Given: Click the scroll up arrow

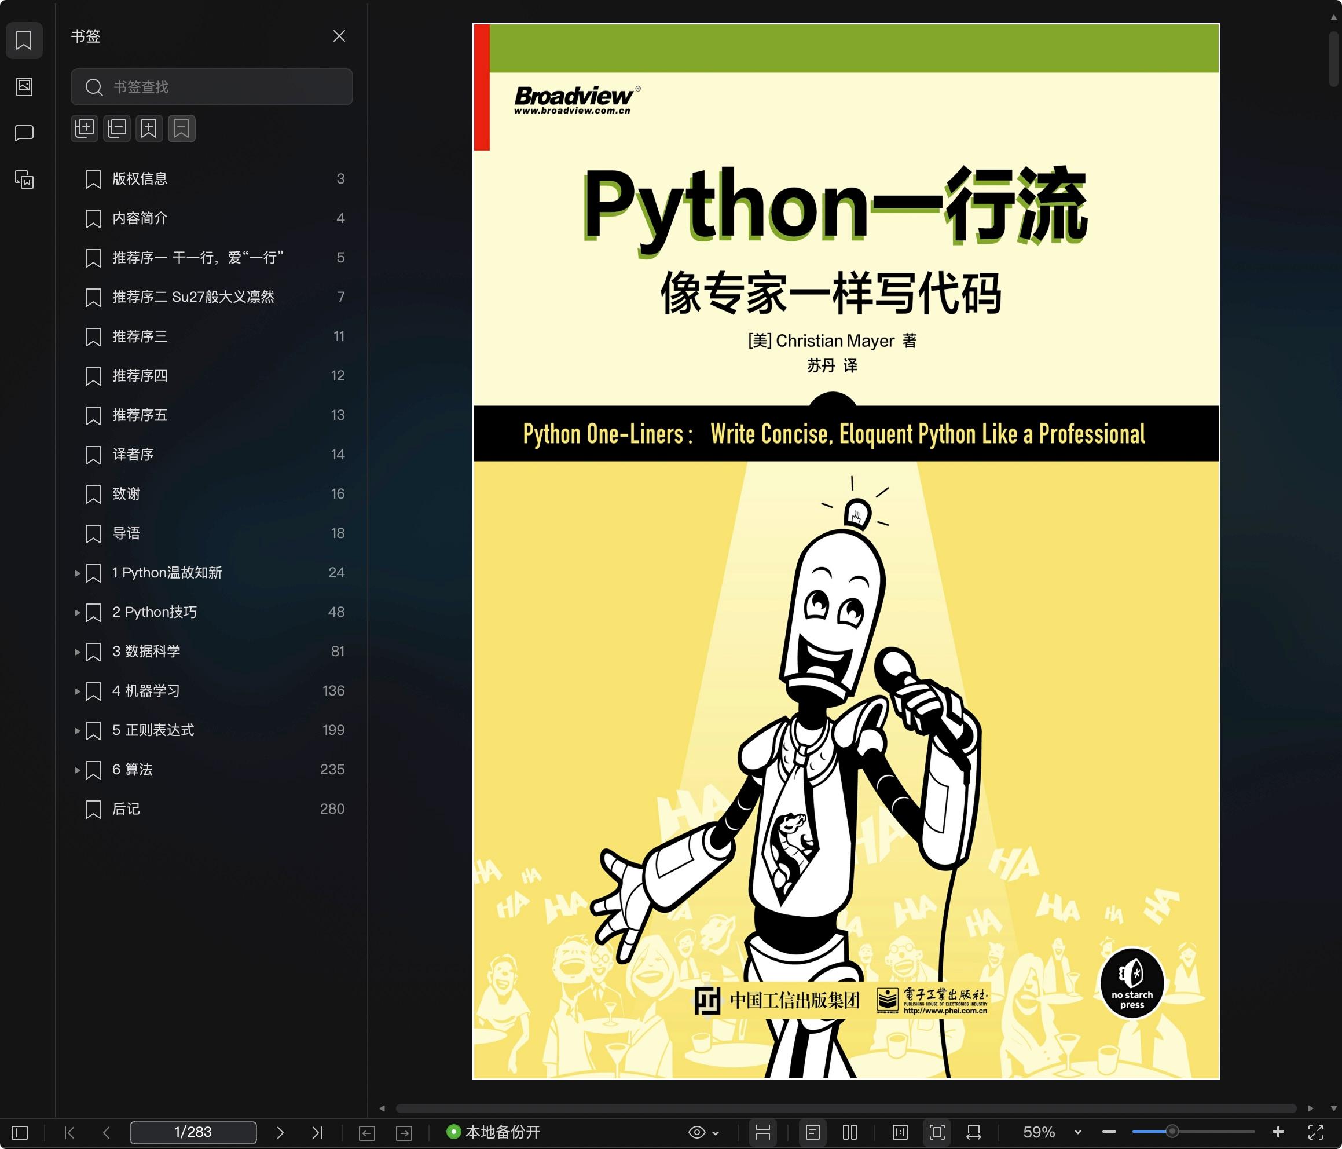Looking at the screenshot, I should tap(1333, 17).
